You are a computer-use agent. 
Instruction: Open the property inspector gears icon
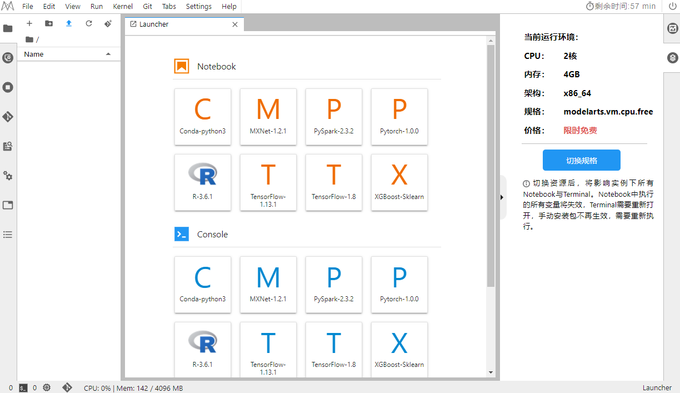[8, 176]
